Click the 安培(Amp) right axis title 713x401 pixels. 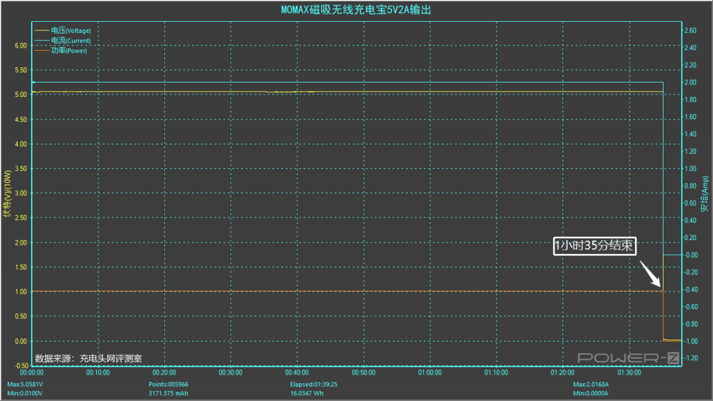coord(704,194)
